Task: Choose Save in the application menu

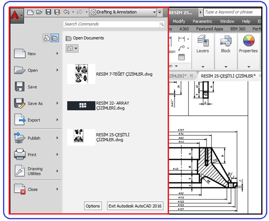Action: click(x=36, y=87)
